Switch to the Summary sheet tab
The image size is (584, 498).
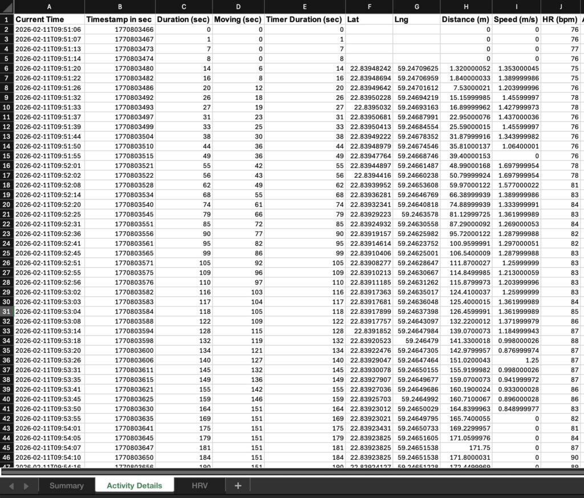click(x=67, y=485)
